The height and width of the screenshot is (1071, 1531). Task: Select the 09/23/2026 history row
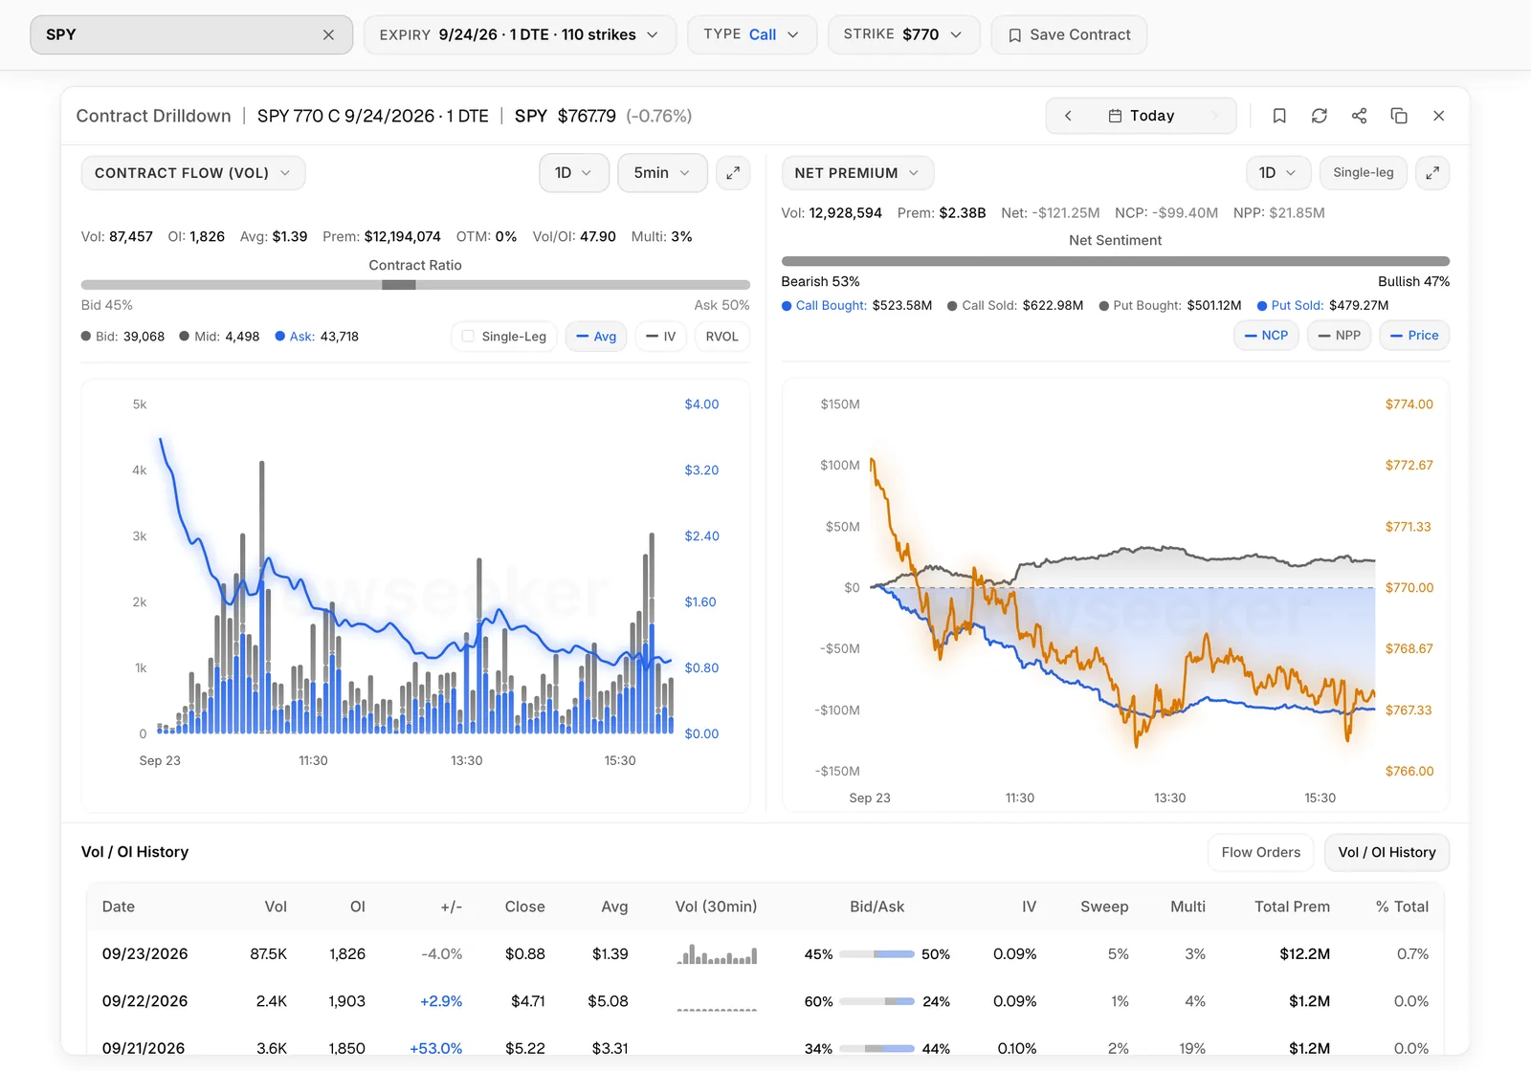[x=765, y=954]
